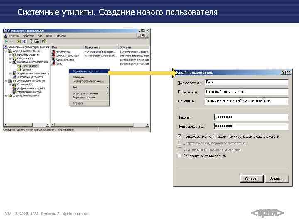Choose Справка at bottom of context menu
The height and width of the screenshot is (224, 299).
click(x=89, y=103)
